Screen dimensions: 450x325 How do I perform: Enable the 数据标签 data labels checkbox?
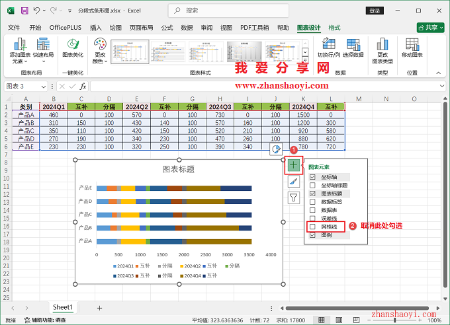click(x=313, y=201)
